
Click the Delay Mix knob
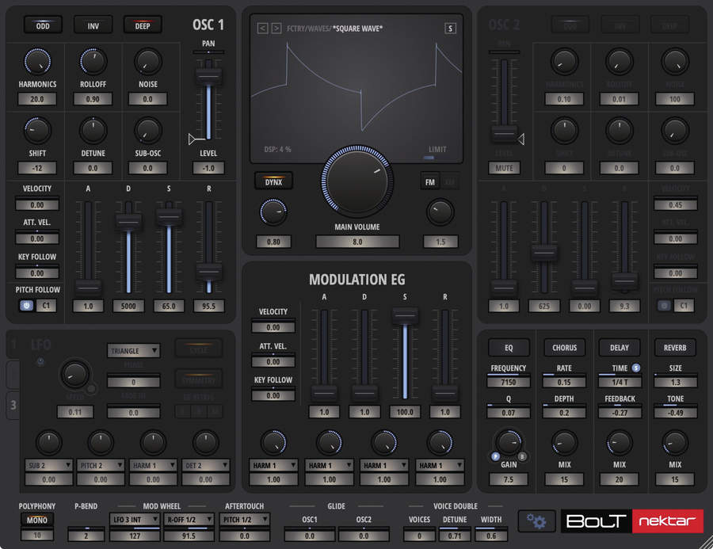pyautogui.click(x=620, y=442)
